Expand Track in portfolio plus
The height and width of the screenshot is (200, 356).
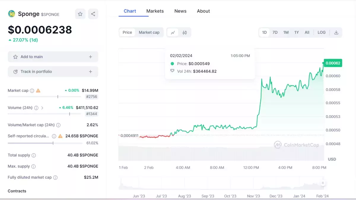pos(90,72)
